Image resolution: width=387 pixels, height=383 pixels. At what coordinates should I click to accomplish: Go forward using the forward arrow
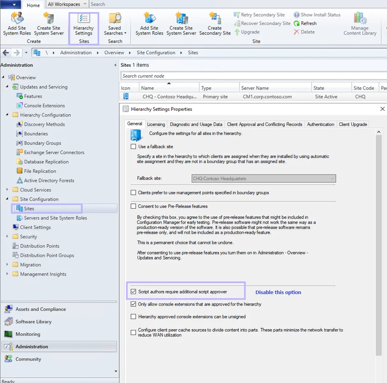point(16,53)
